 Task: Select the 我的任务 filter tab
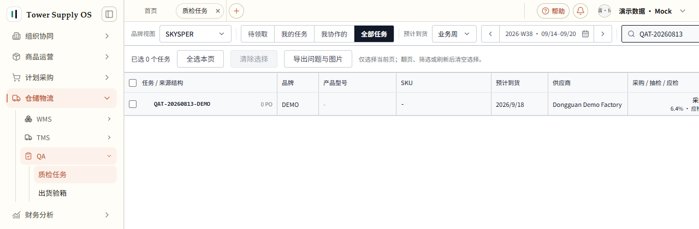click(x=294, y=34)
